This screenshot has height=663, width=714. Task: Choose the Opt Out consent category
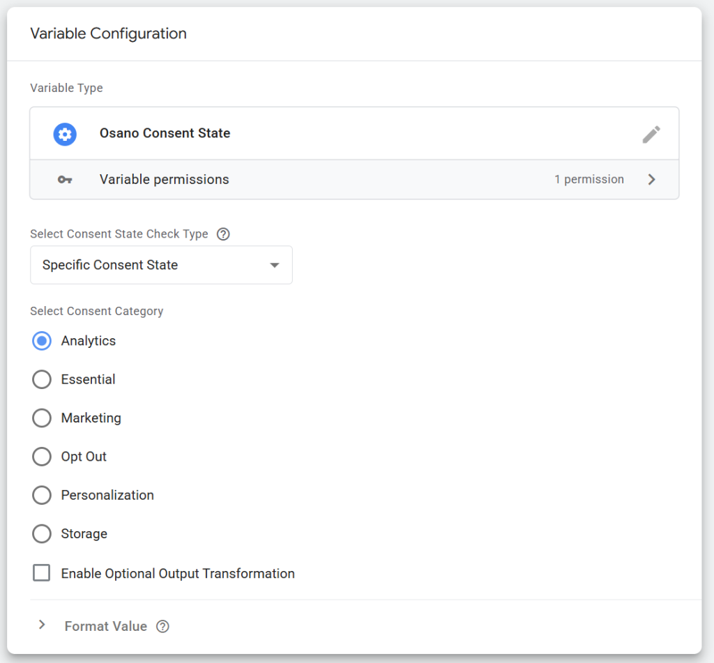(x=41, y=456)
